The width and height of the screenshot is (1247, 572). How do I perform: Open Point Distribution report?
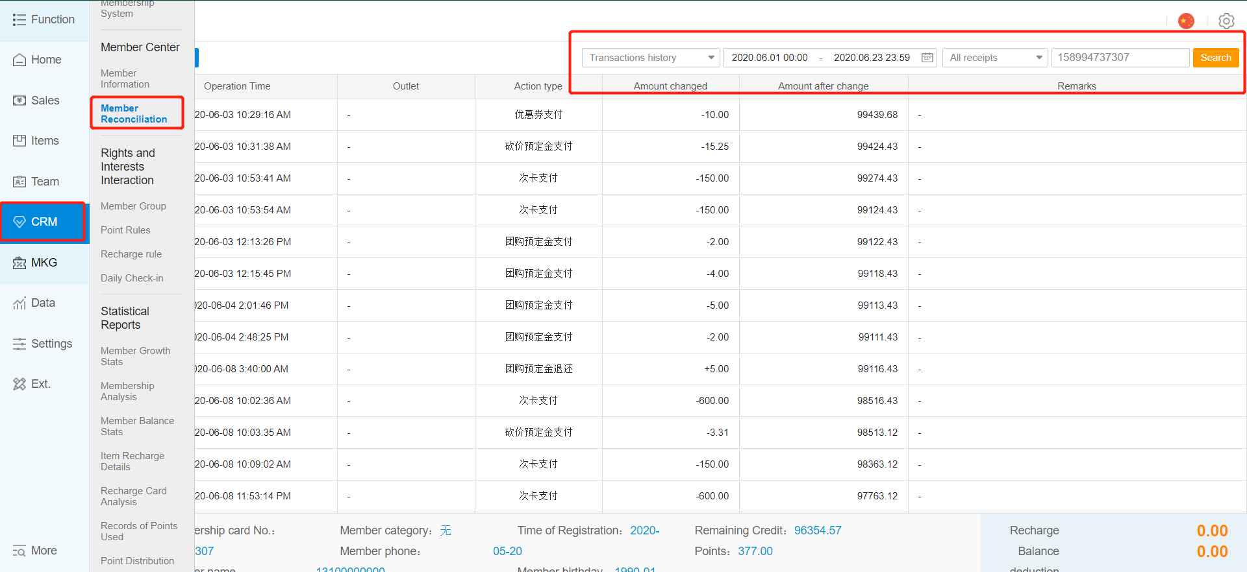pos(137,561)
